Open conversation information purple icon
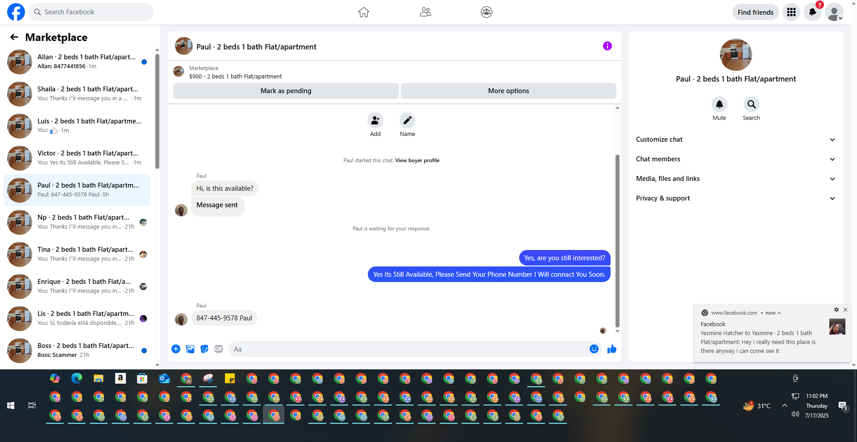The image size is (857, 442). click(607, 46)
